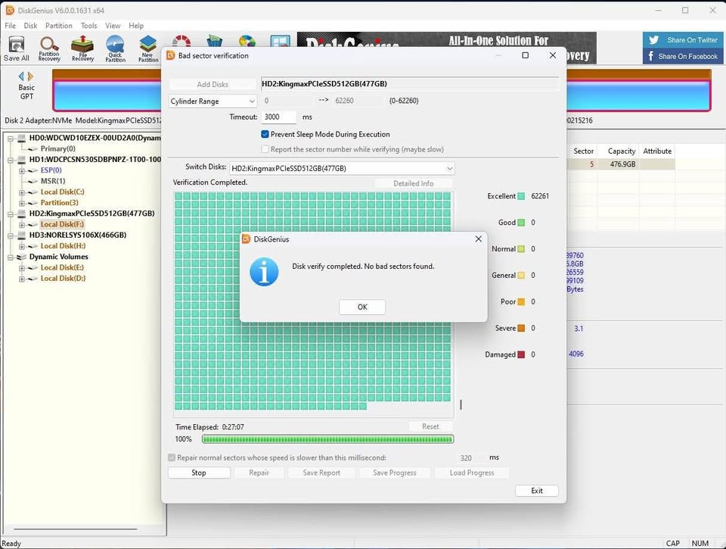Select Local Disk(F:) in the disk tree
The width and height of the screenshot is (726, 549).
pos(62,224)
